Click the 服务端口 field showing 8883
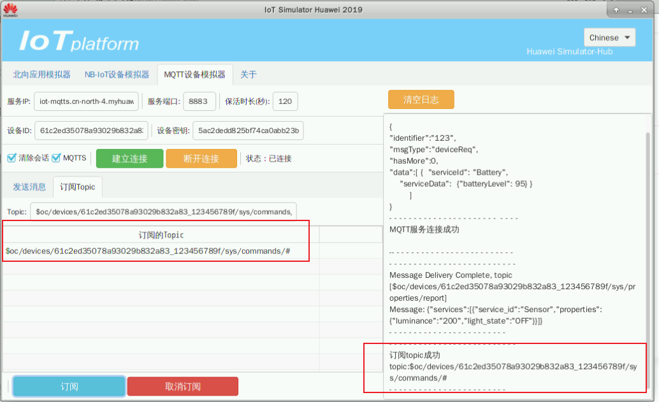This screenshot has height=402, width=659. click(199, 101)
